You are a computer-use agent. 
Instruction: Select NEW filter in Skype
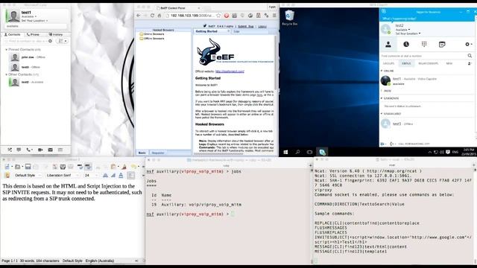[449, 63]
